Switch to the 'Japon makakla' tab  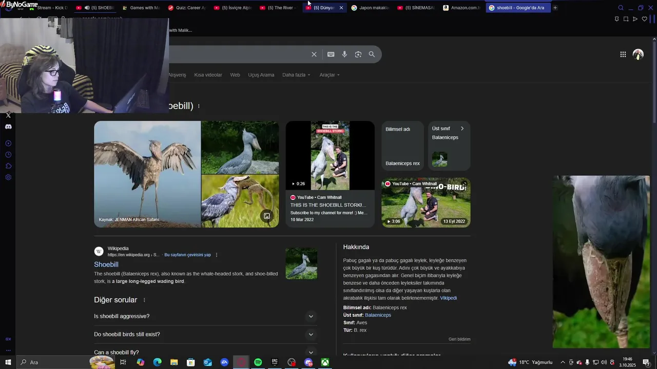(x=370, y=8)
